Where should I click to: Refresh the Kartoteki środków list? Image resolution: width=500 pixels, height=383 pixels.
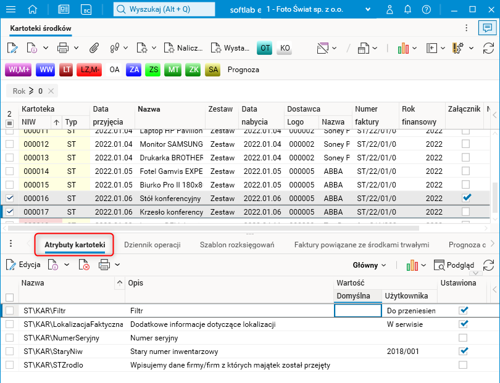point(488,47)
